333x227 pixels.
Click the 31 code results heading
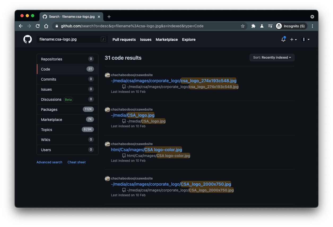pyautogui.click(x=123, y=58)
